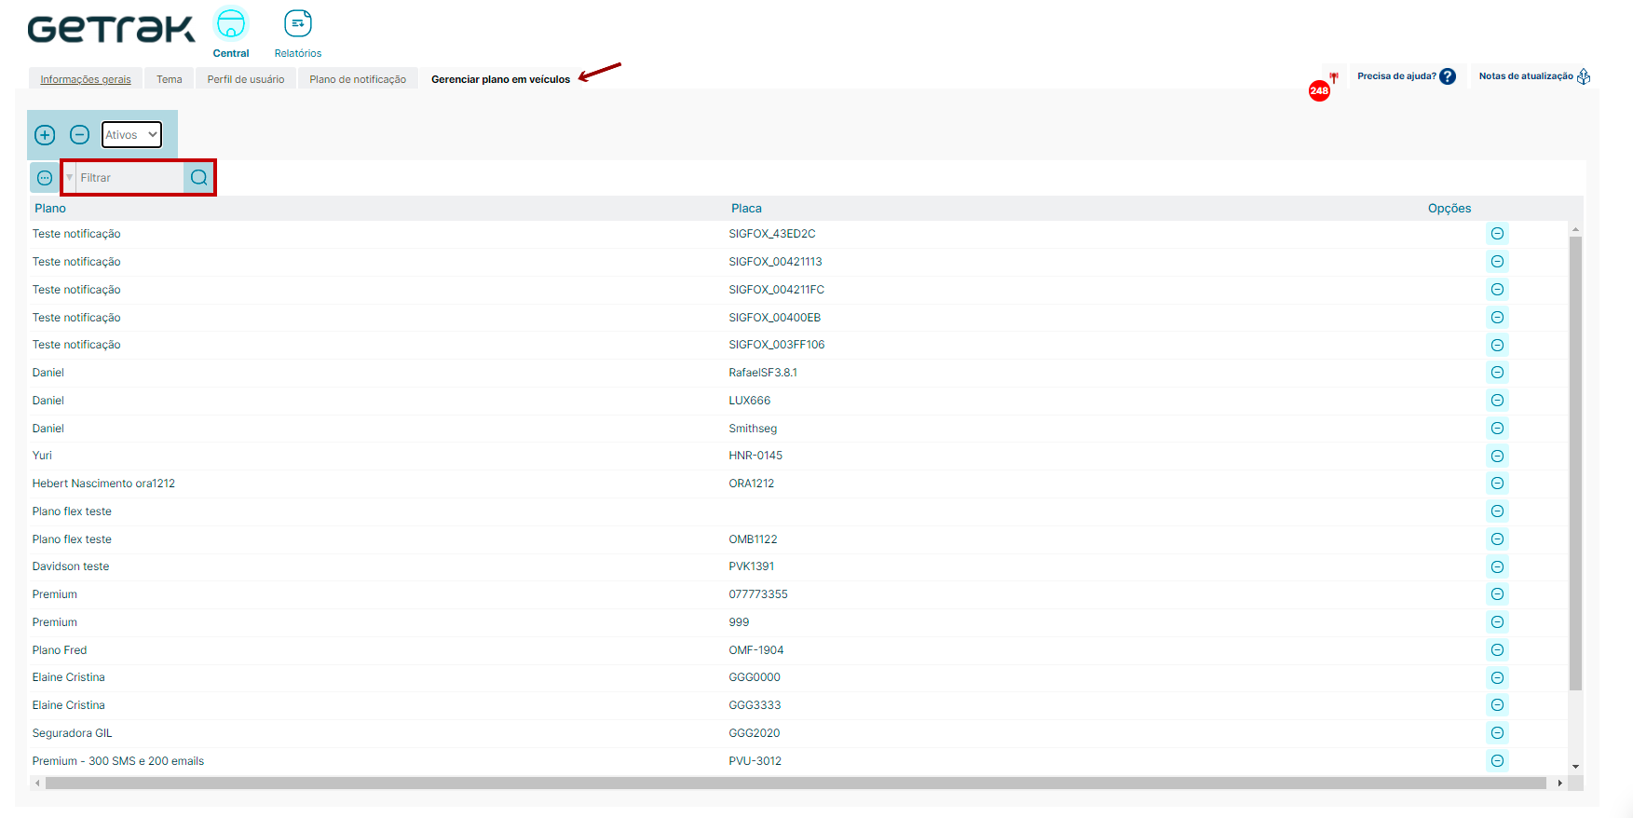The height and width of the screenshot is (818, 1633).
Task: Remove plan from OMF-1904 row
Action: pos(1497,650)
